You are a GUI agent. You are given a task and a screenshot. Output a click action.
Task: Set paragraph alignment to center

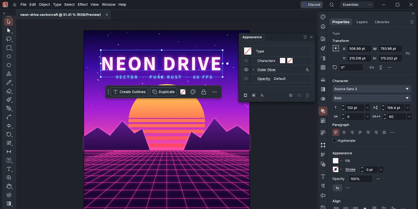(344, 132)
